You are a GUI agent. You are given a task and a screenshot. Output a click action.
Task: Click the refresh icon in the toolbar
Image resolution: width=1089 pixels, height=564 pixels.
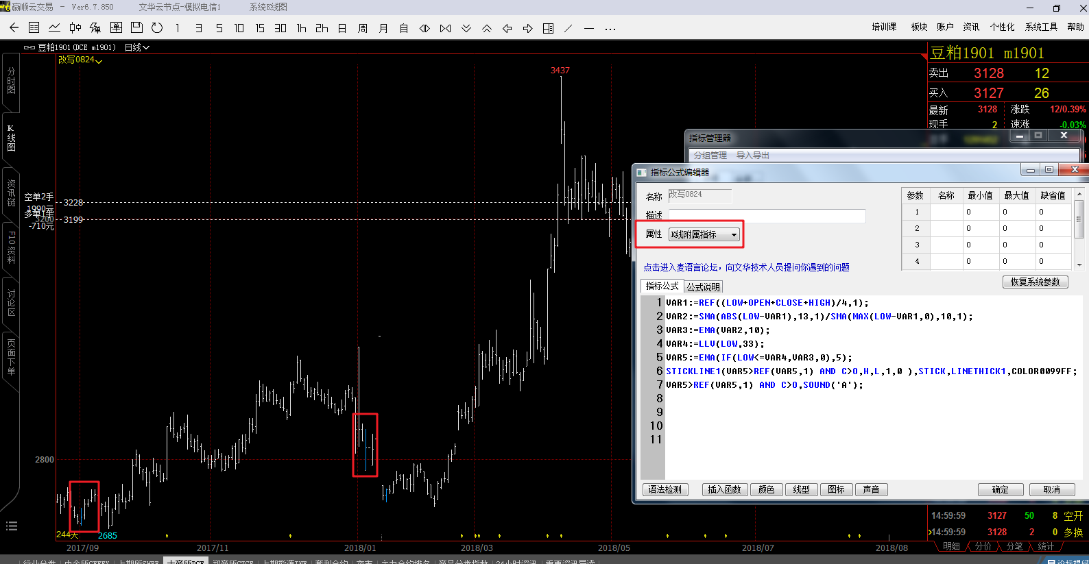click(x=157, y=28)
